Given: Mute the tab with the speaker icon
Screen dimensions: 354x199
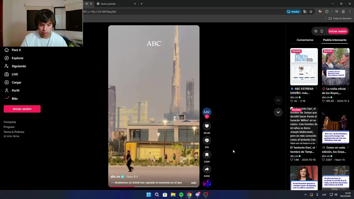Looking at the screenshot, I should [87, 4].
